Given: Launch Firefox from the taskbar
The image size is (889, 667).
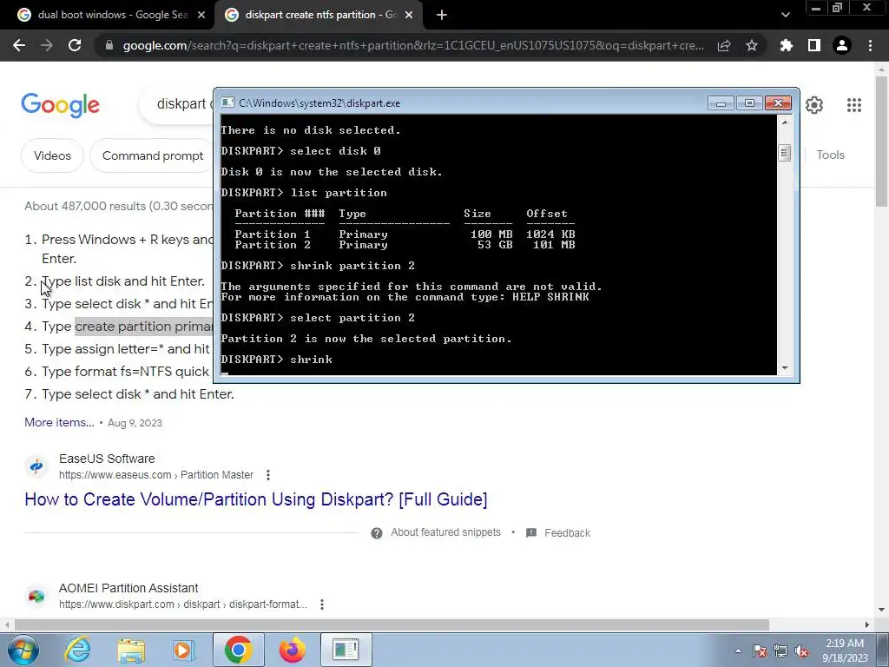Looking at the screenshot, I should click(292, 650).
